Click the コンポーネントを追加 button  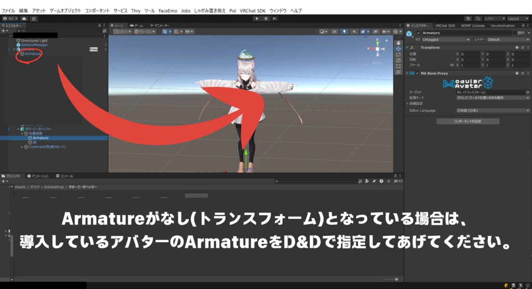[468, 121]
